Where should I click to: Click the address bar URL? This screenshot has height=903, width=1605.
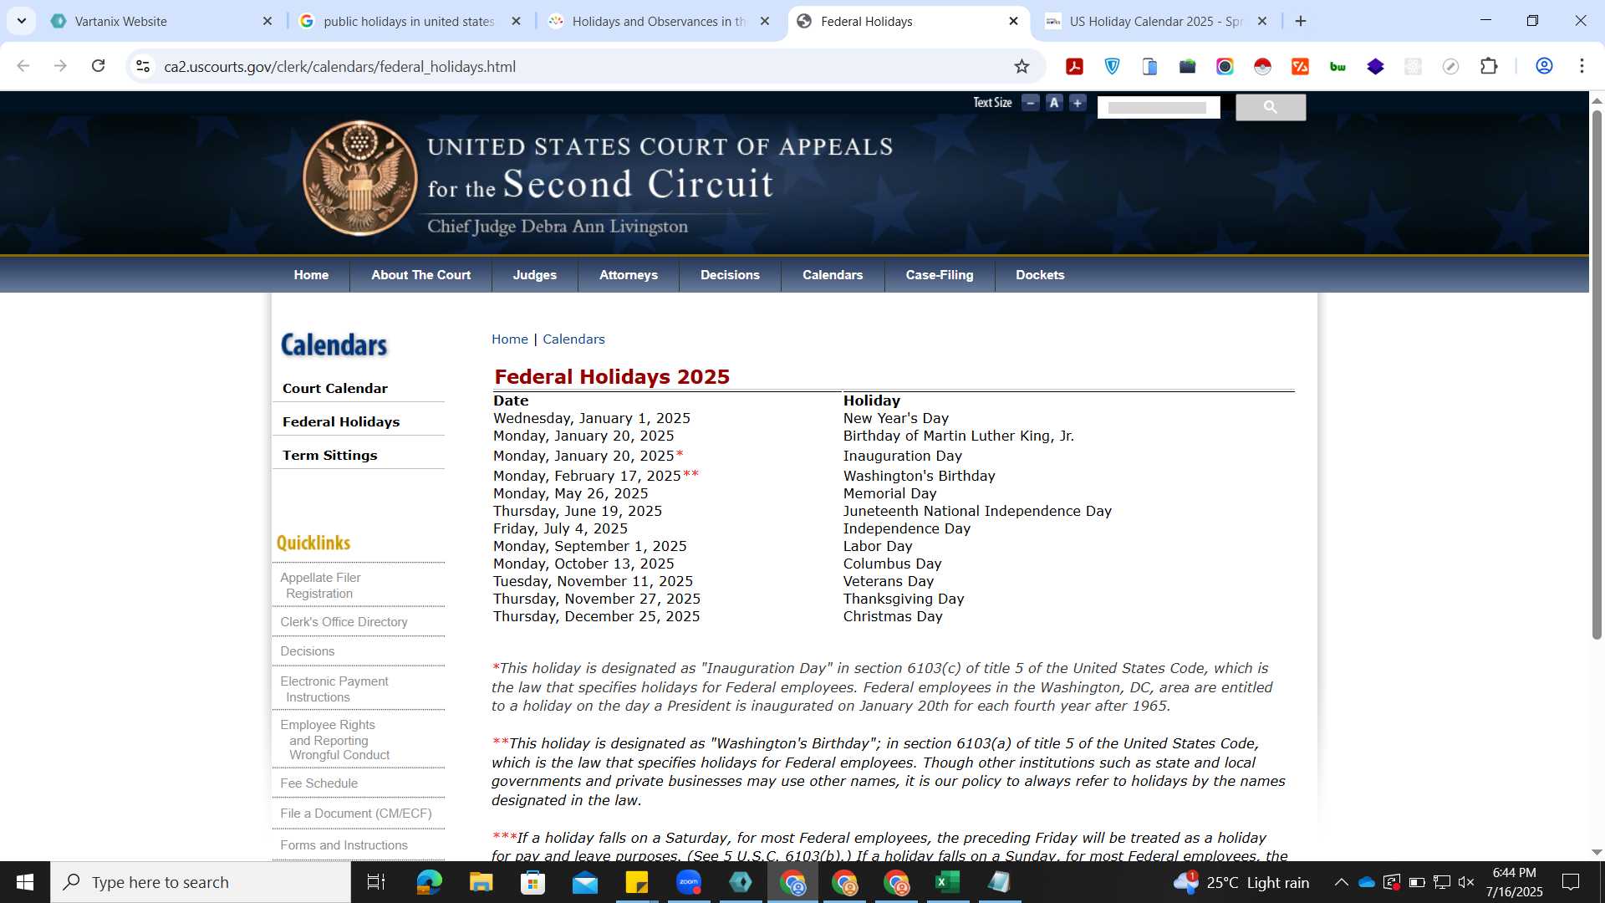[339, 66]
